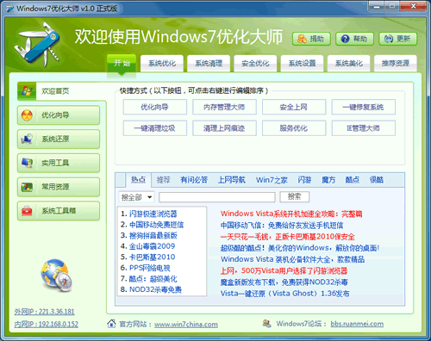This screenshot has height=341, width=431.
Task: Click into the search text field
Action: [217, 197]
